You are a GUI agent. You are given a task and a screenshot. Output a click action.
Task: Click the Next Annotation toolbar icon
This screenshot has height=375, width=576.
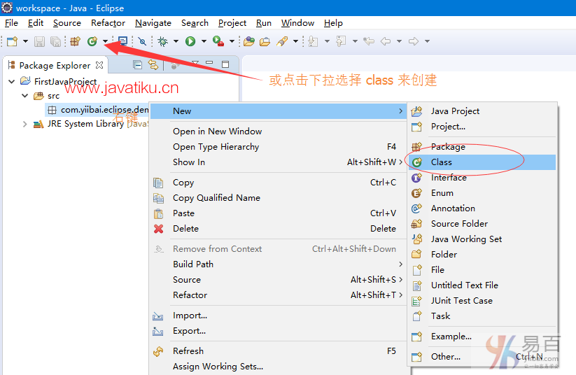(x=314, y=41)
